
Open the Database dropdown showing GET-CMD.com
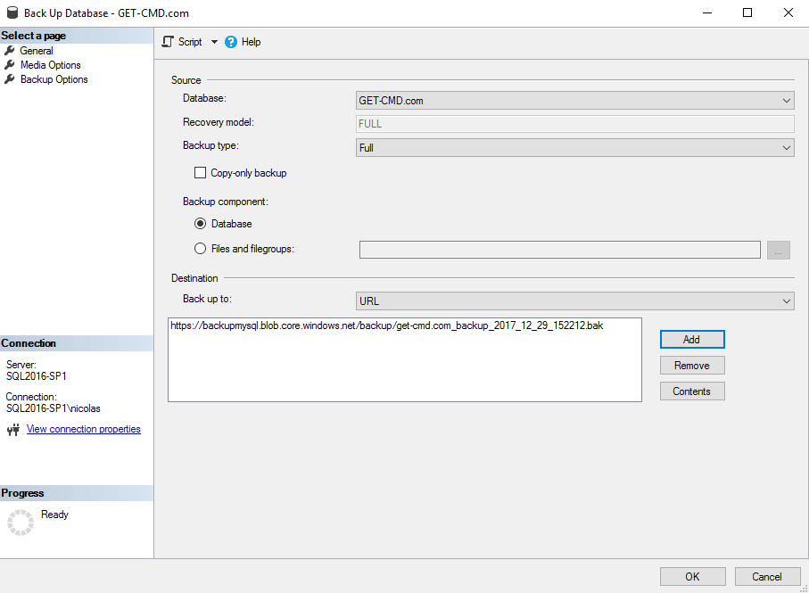tap(574, 101)
